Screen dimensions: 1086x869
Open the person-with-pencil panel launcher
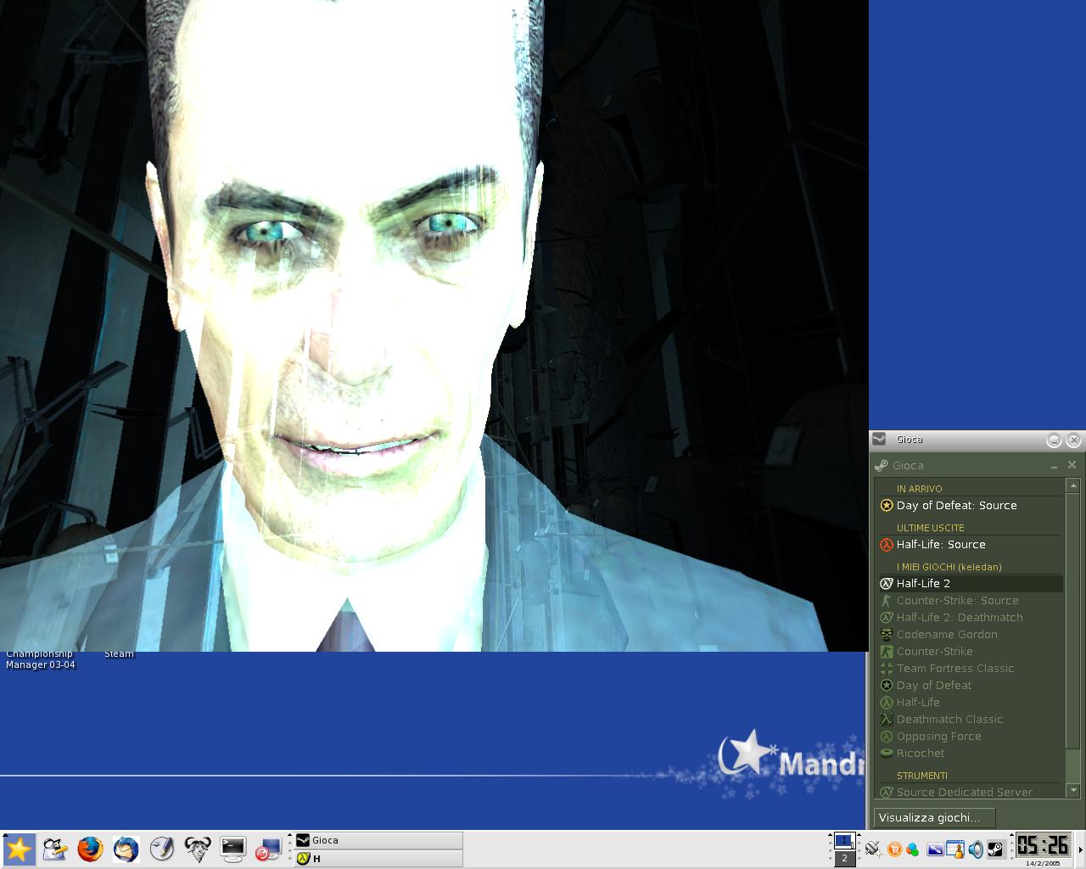pyautogui.click(x=54, y=849)
